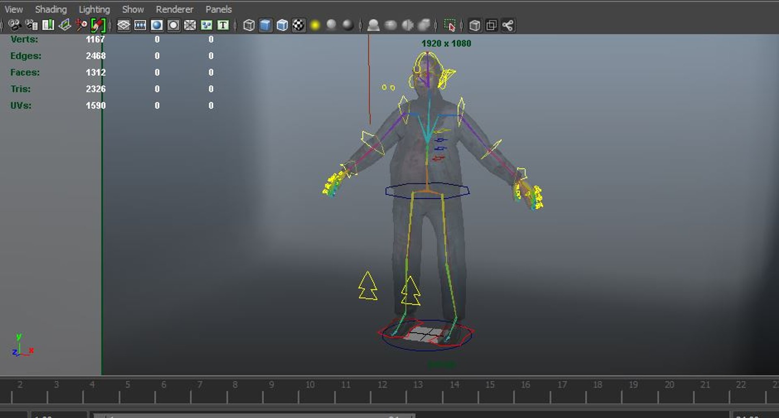The height and width of the screenshot is (418, 779).
Task: Click the Verts count value 1167
Action: [x=95, y=39]
